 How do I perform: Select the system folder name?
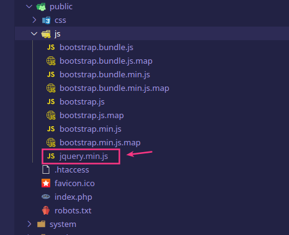63,224
